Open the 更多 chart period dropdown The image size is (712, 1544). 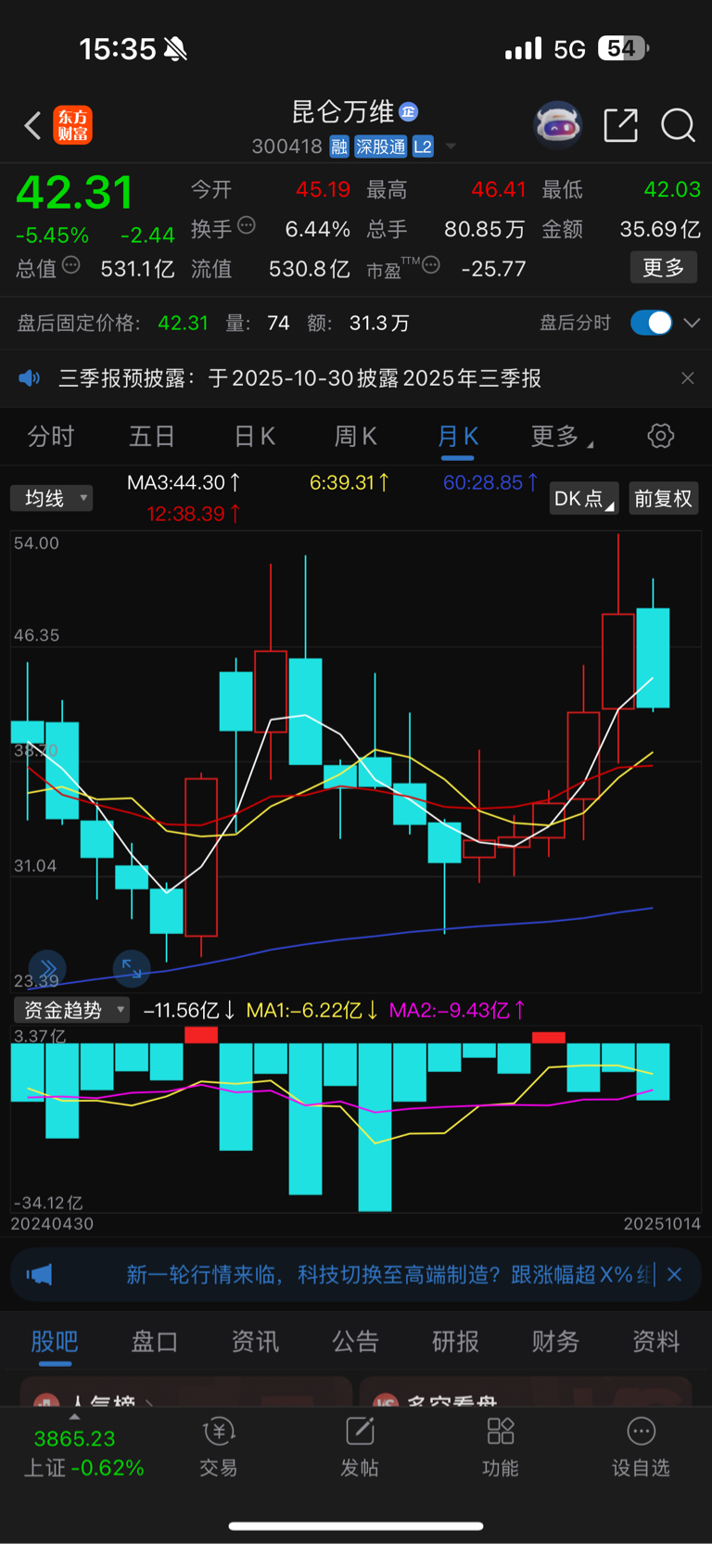tap(561, 437)
